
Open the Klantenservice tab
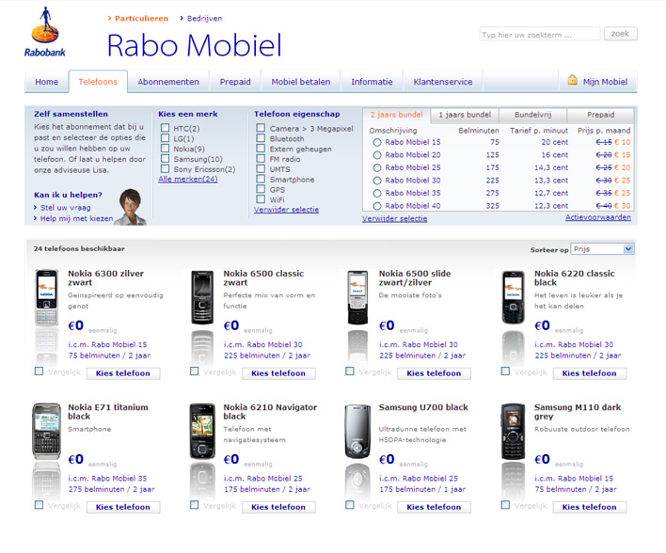tap(442, 82)
